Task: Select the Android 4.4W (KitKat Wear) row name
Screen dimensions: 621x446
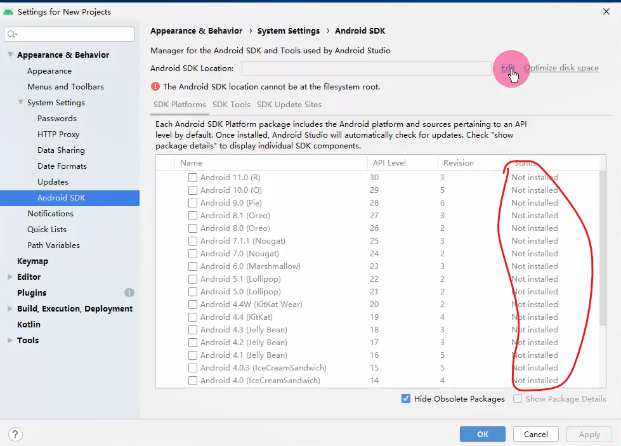Action: pos(251,304)
